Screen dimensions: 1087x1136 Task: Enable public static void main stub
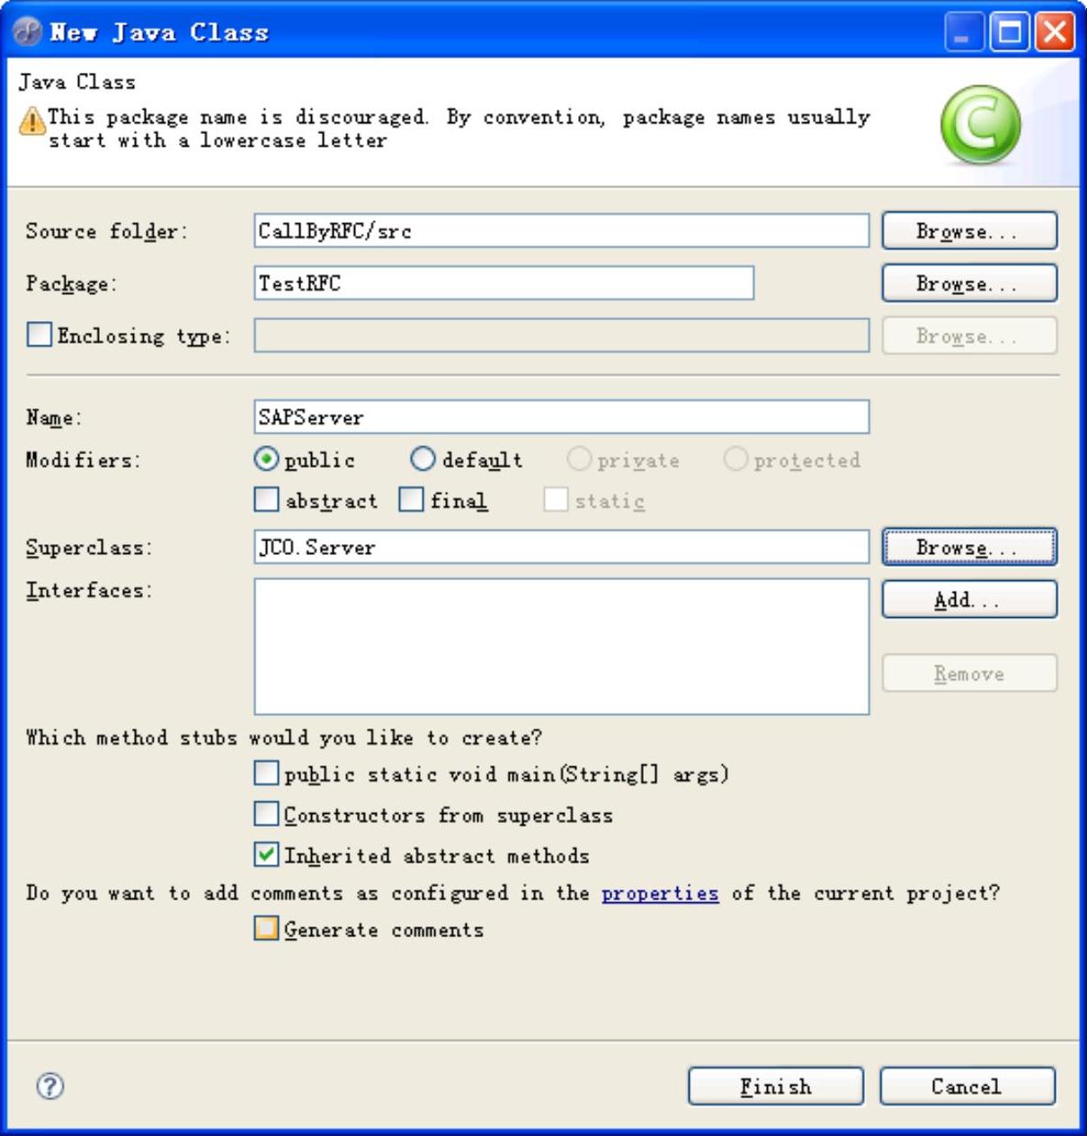[266, 774]
